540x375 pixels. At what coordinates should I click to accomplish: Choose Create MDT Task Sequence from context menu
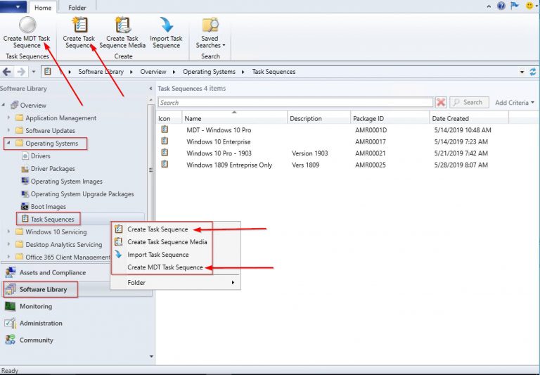tap(165, 267)
